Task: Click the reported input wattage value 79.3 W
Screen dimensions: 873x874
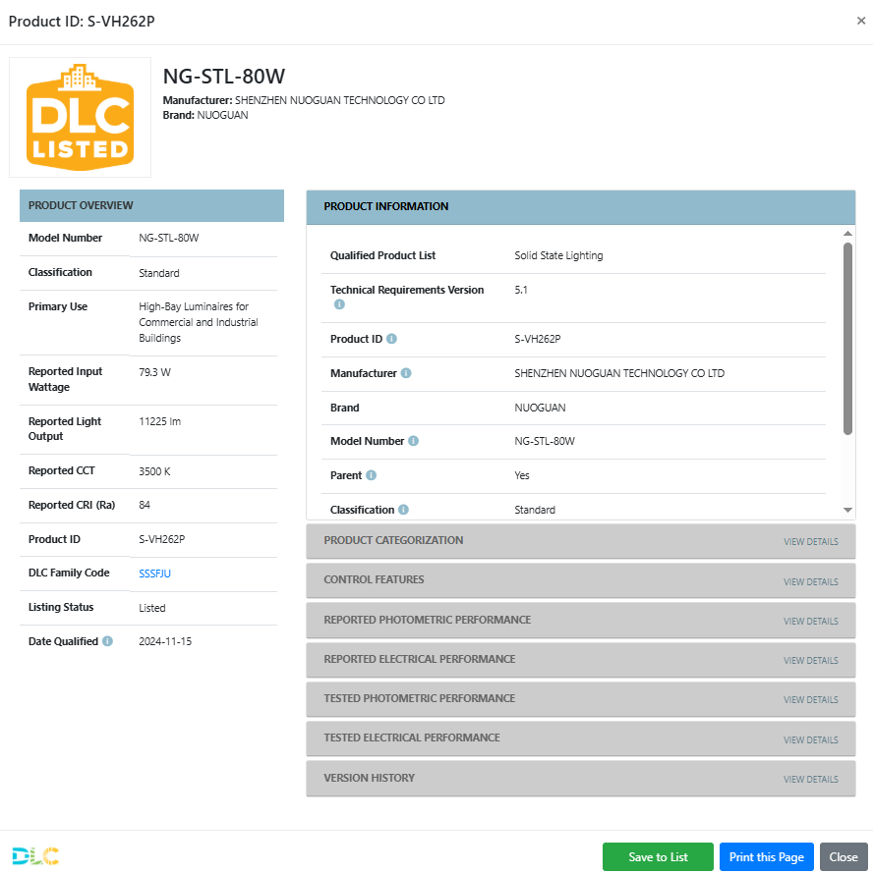Action: [x=154, y=372]
